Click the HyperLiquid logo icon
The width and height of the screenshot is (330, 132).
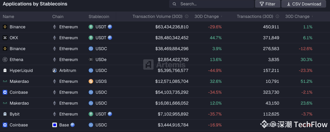coord(5,71)
